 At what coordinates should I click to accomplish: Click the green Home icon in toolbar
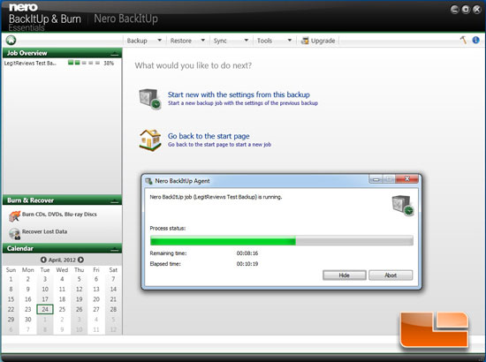[x=11, y=41]
